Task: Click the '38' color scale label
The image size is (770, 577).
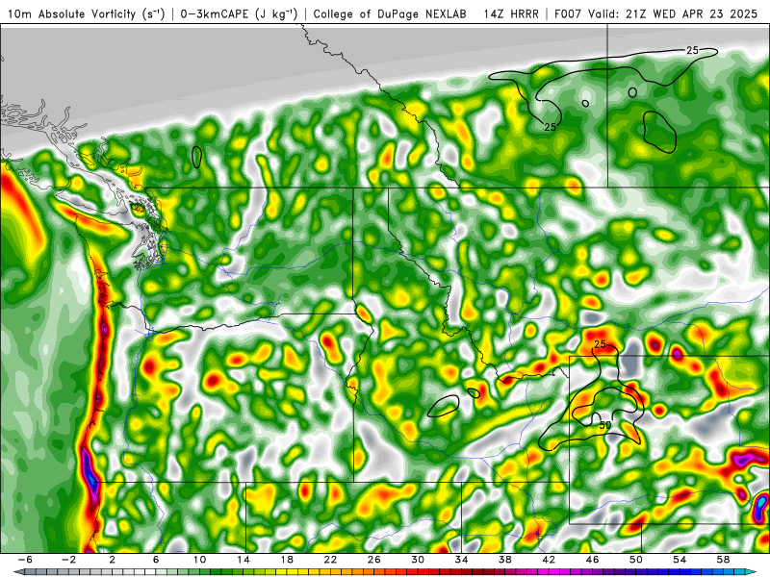Action: pos(504,560)
